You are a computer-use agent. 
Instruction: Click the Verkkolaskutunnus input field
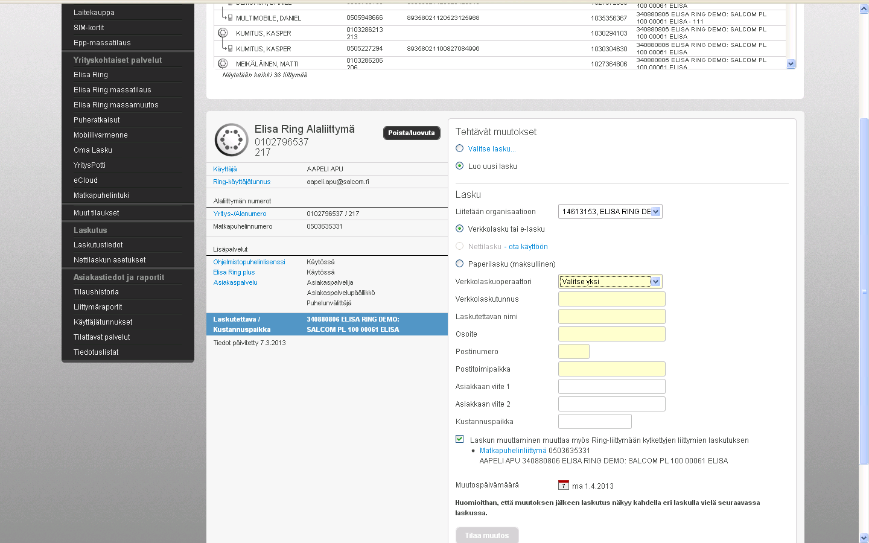tap(612, 299)
